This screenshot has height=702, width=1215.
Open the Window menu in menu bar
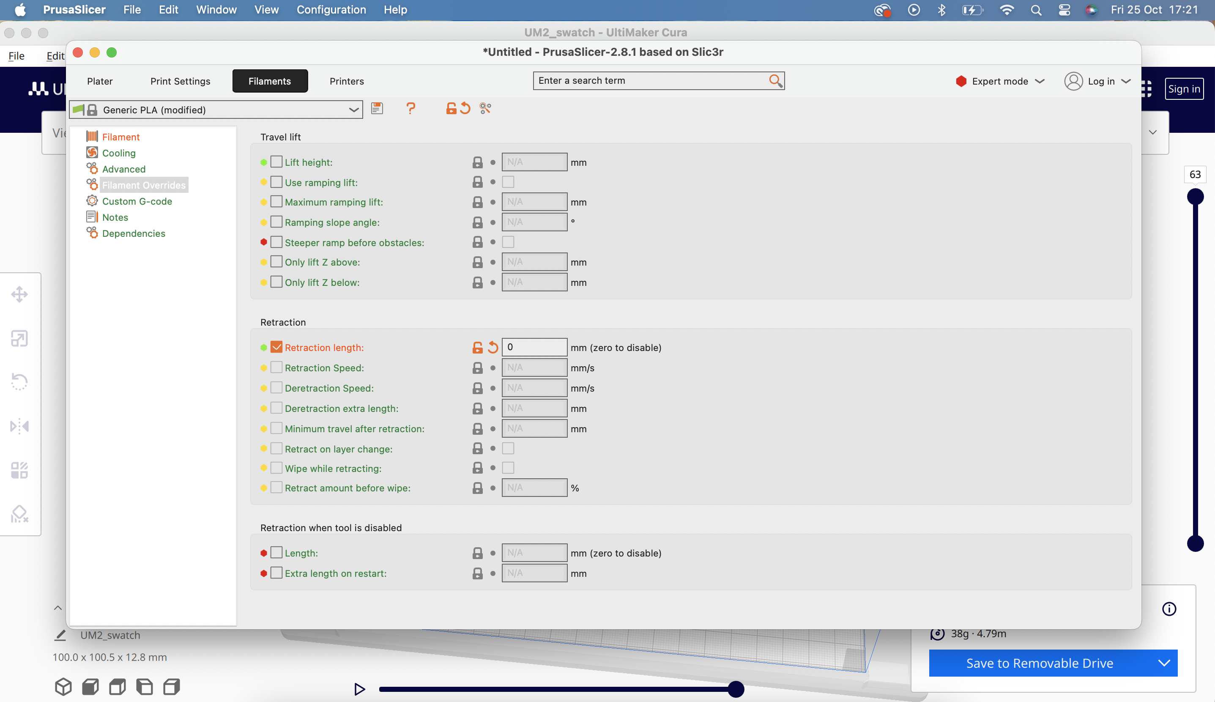click(216, 10)
